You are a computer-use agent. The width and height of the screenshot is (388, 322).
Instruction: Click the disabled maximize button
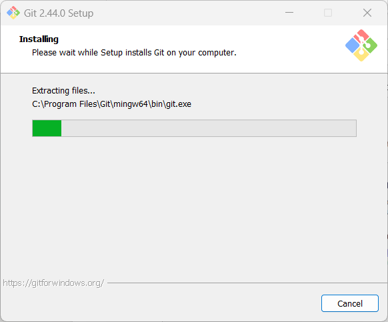click(x=328, y=13)
